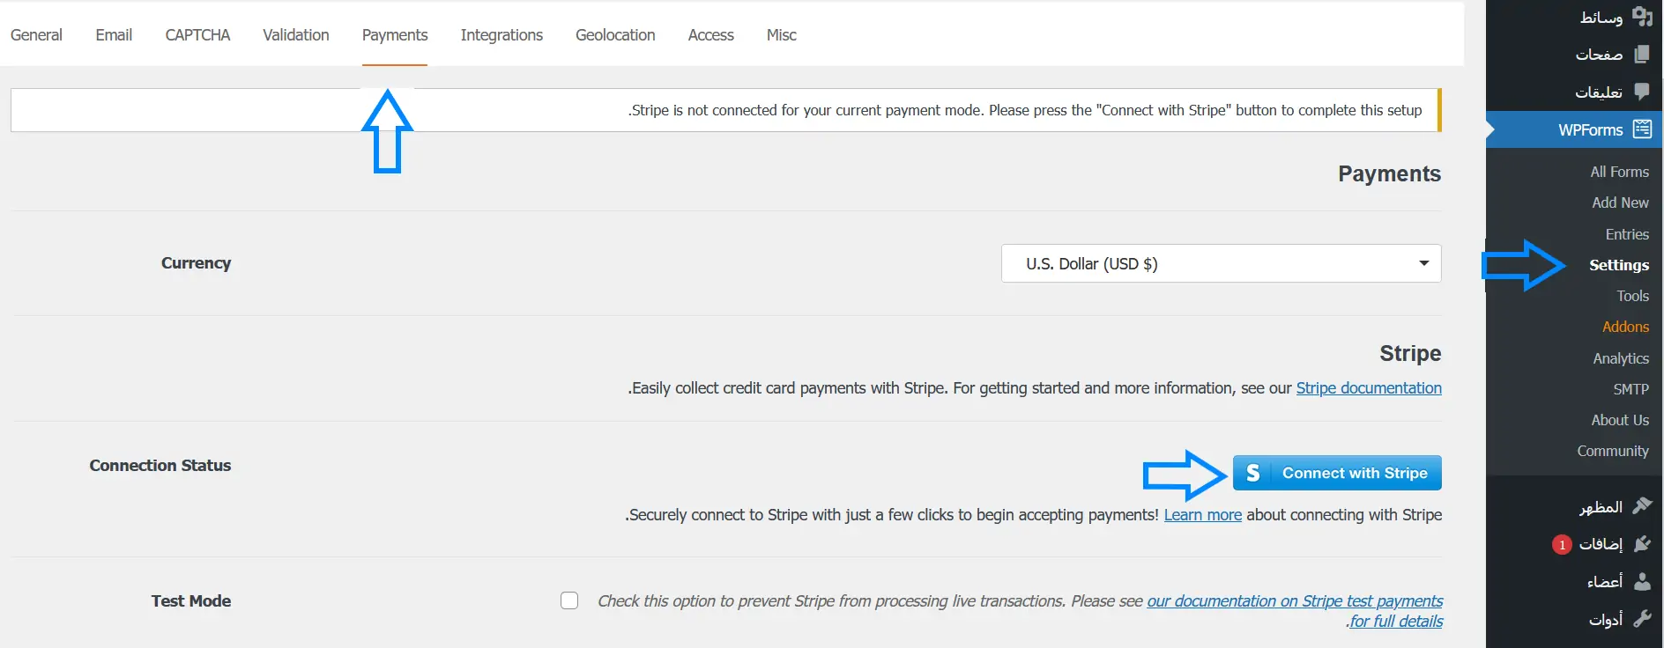Screen dimensions: 1664x648
Task: Select the Geolocation tab
Action: tap(615, 35)
